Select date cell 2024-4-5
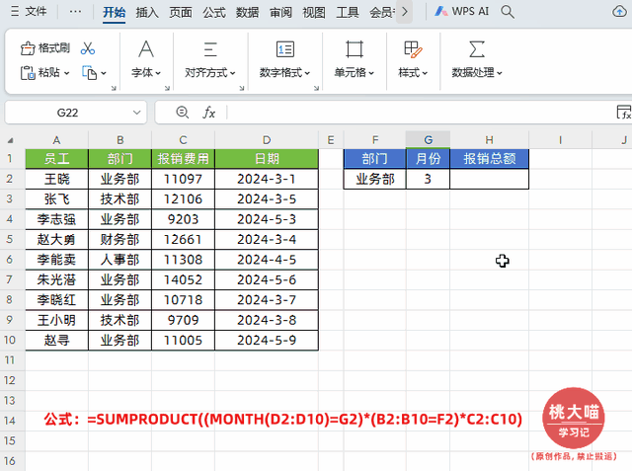632x471 pixels. [267, 260]
